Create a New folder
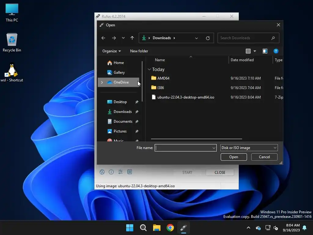 (139, 51)
